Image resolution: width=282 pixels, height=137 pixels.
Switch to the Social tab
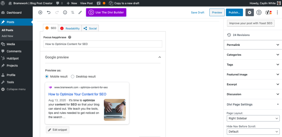[x=90, y=28]
